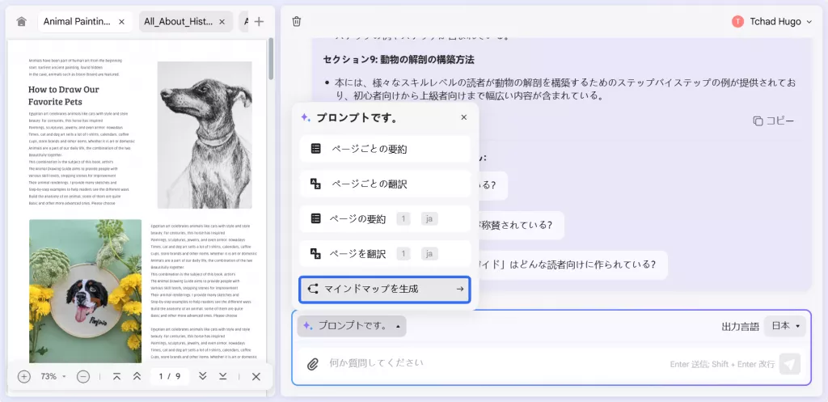Image resolution: width=828 pixels, height=402 pixels.
Task: Click suggested question ending はどんな読者向けに作られている?
Action: (x=573, y=264)
